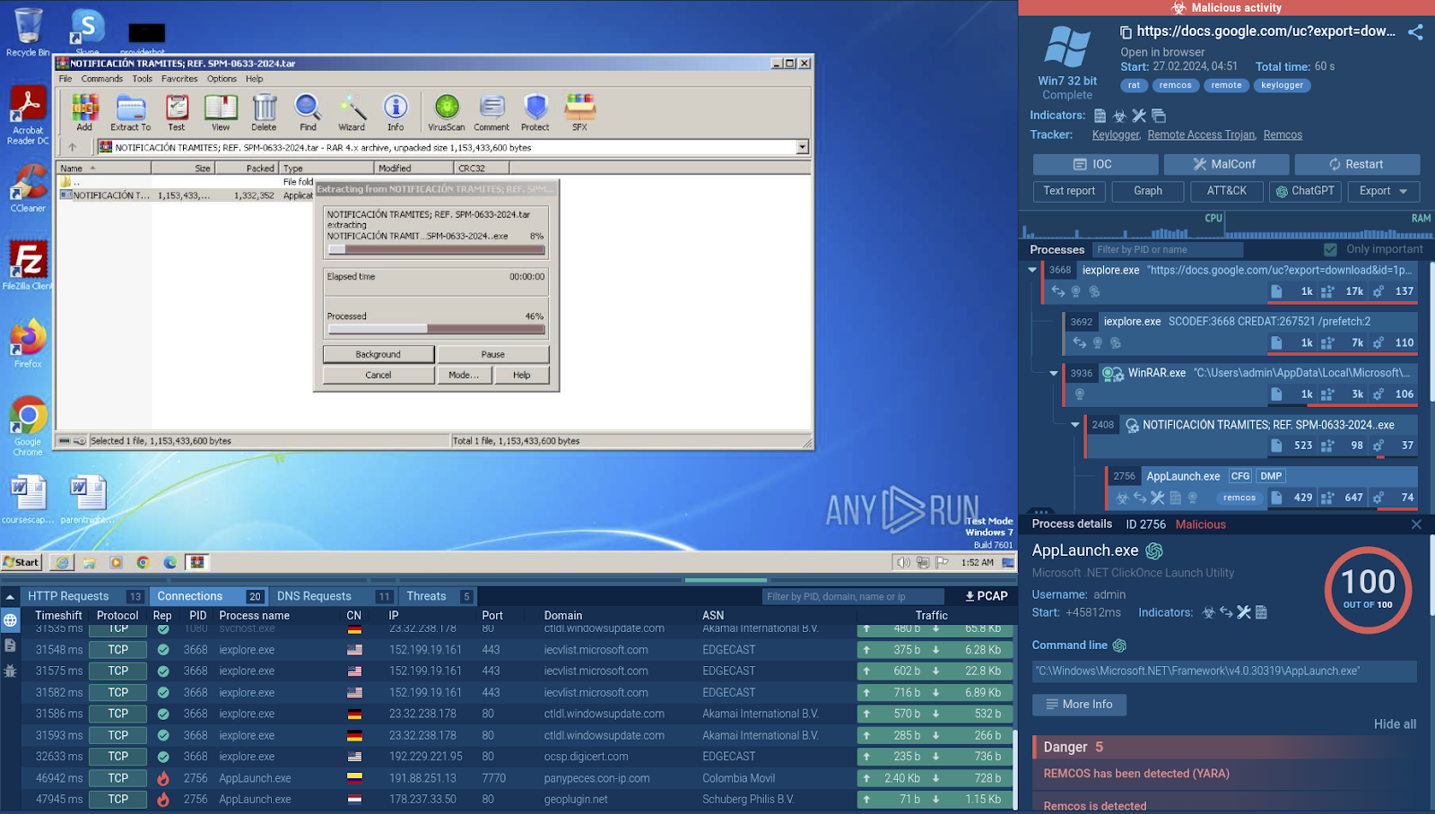
Task: Click the VirusScan toolbar icon
Action: coord(446,109)
